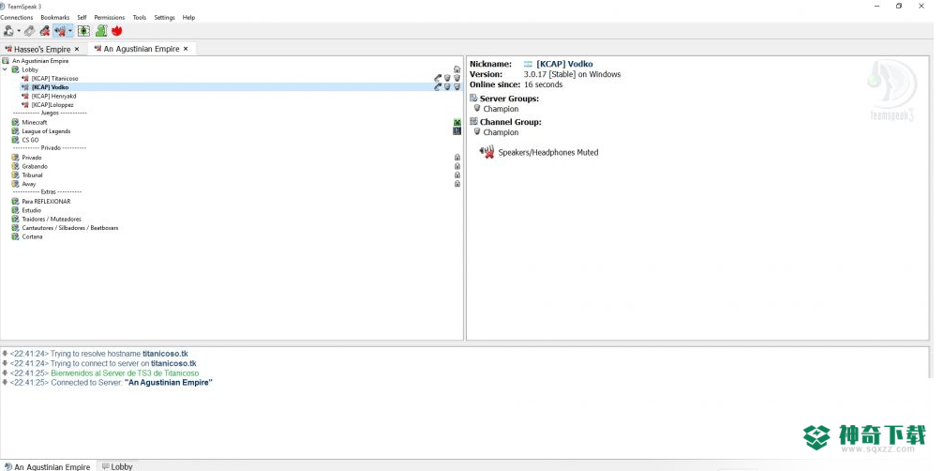Select the CS GO channel
Viewport: 944px width, 471px height.
coord(30,140)
